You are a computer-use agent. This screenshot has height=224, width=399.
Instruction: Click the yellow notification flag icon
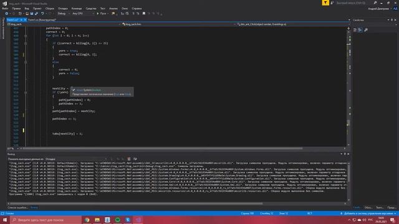coord(325,2)
